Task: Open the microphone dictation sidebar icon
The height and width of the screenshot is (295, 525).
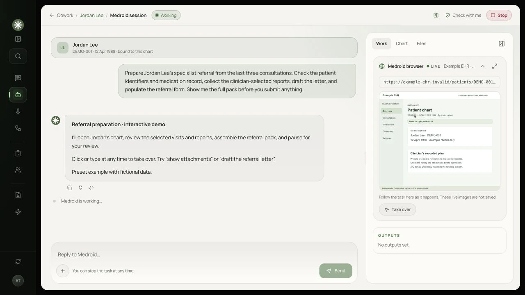Action: [x=18, y=111]
